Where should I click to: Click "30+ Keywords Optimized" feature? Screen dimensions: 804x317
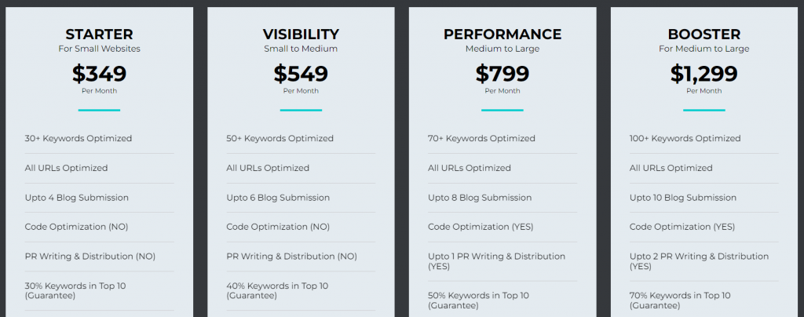[x=79, y=139]
